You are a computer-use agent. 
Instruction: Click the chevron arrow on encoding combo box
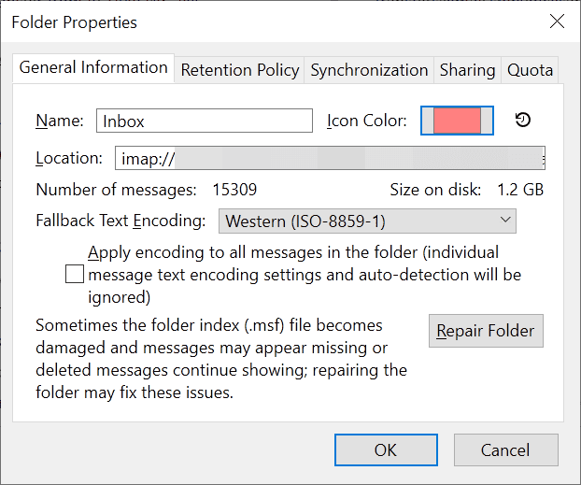coord(505,220)
